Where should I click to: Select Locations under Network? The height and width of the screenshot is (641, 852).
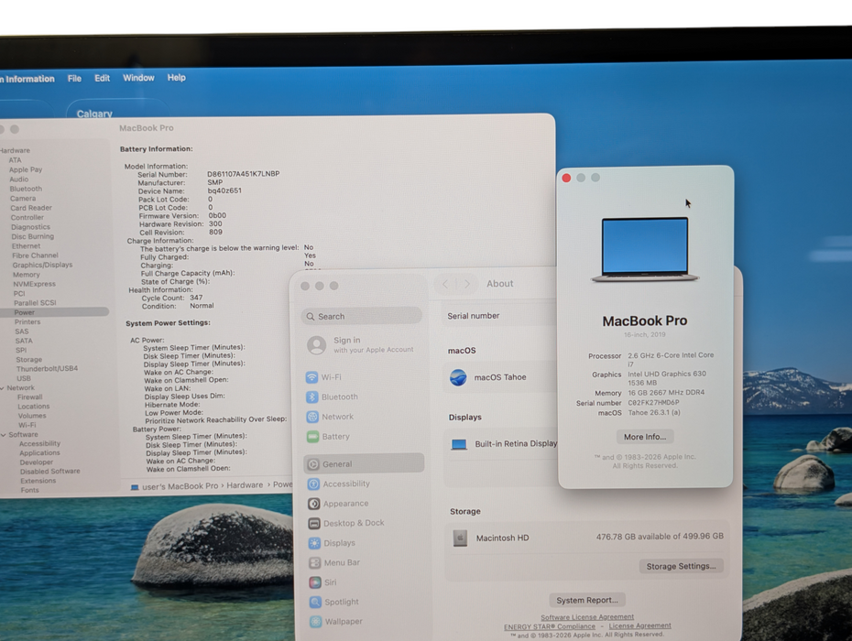pos(33,407)
